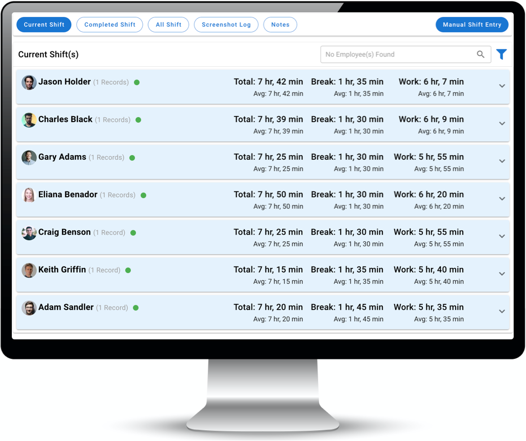Expand Gary Adams' shift details chevron
The height and width of the screenshot is (441, 526).
[502, 161]
